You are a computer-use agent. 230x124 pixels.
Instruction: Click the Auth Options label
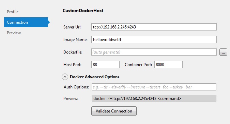(x=76, y=87)
